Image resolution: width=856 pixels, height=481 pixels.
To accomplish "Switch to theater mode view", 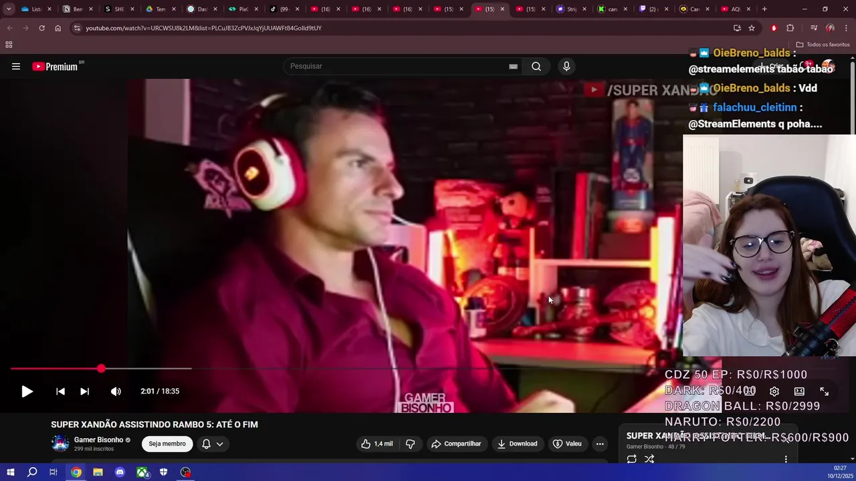I will (x=799, y=391).
